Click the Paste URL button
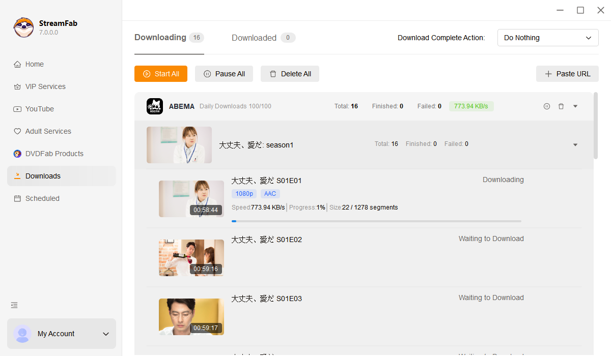This screenshot has height=356, width=611. pyautogui.click(x=567, y=74)
